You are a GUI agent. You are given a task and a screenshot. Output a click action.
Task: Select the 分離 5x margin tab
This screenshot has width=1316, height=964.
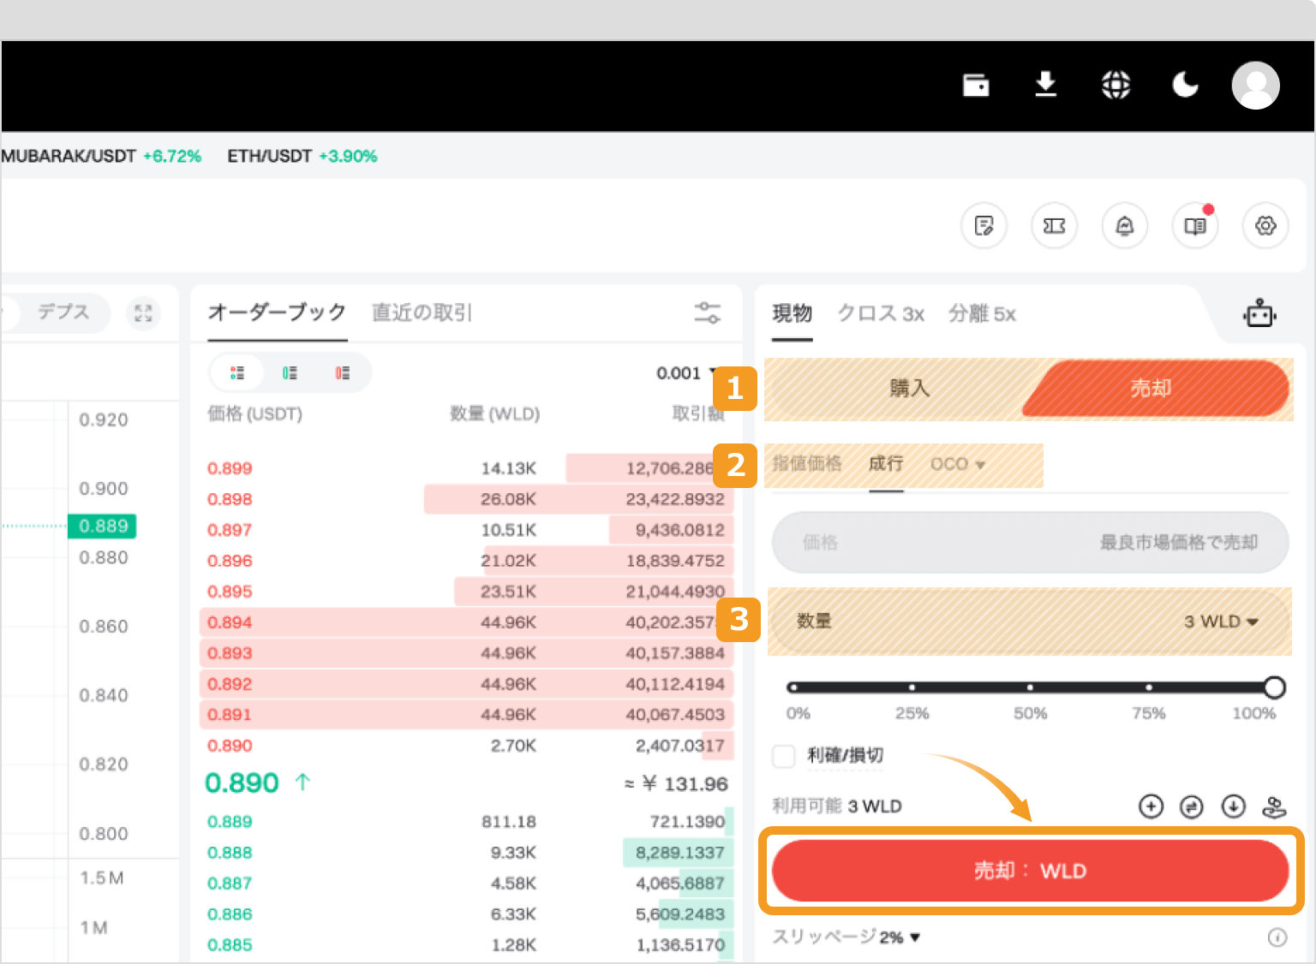[x=982, y=313]
